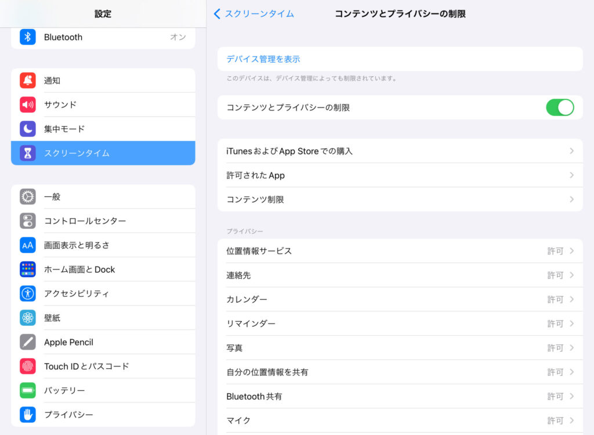Open Touch ID とパスコード fingerprint icon
This screenshot has width=594, height=435.
point(28,366)
